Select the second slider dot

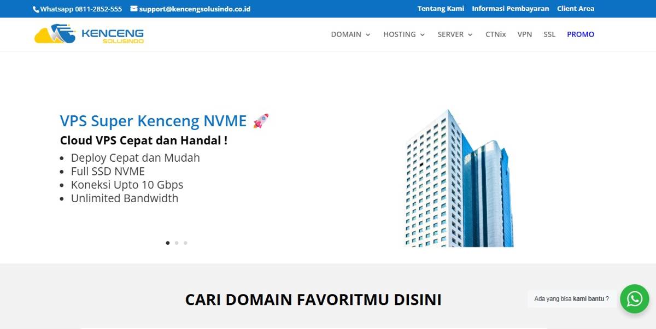177,243
